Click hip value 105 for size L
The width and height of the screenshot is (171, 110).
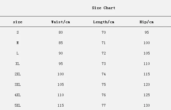(147, 53)
